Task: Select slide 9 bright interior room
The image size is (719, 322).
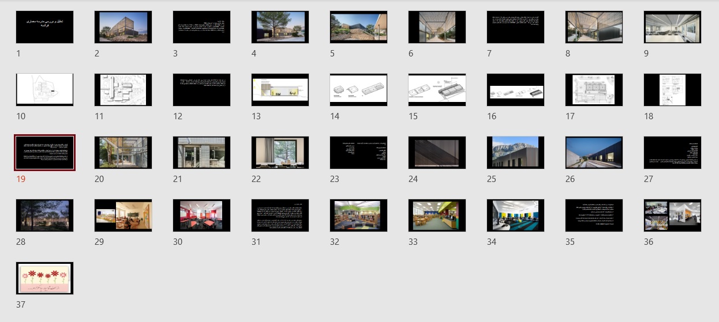Action: (x=672, y=26)
